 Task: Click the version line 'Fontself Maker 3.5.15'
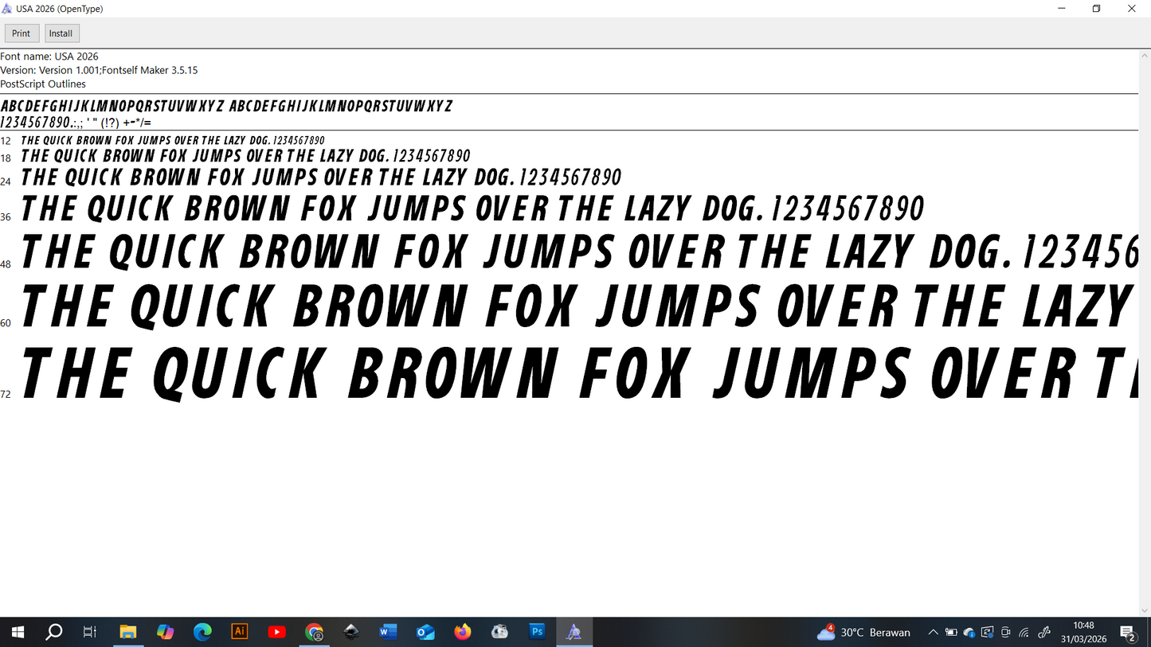pyautogui.click(x=99, y=70)
